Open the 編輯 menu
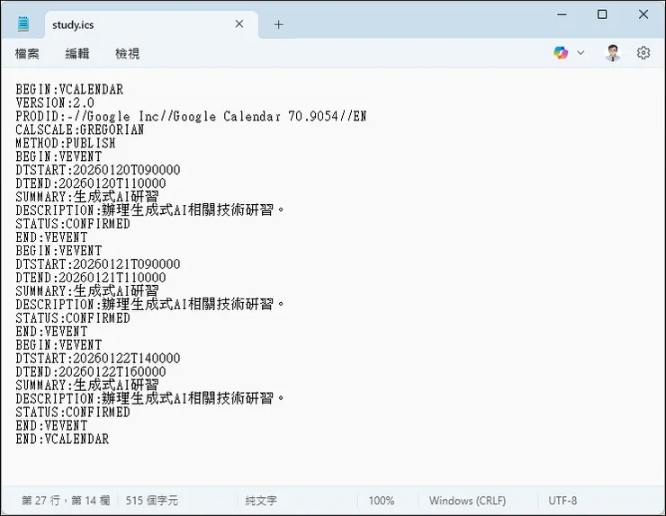666x516 pixels. pyautogui.click(x=77, y=53)
